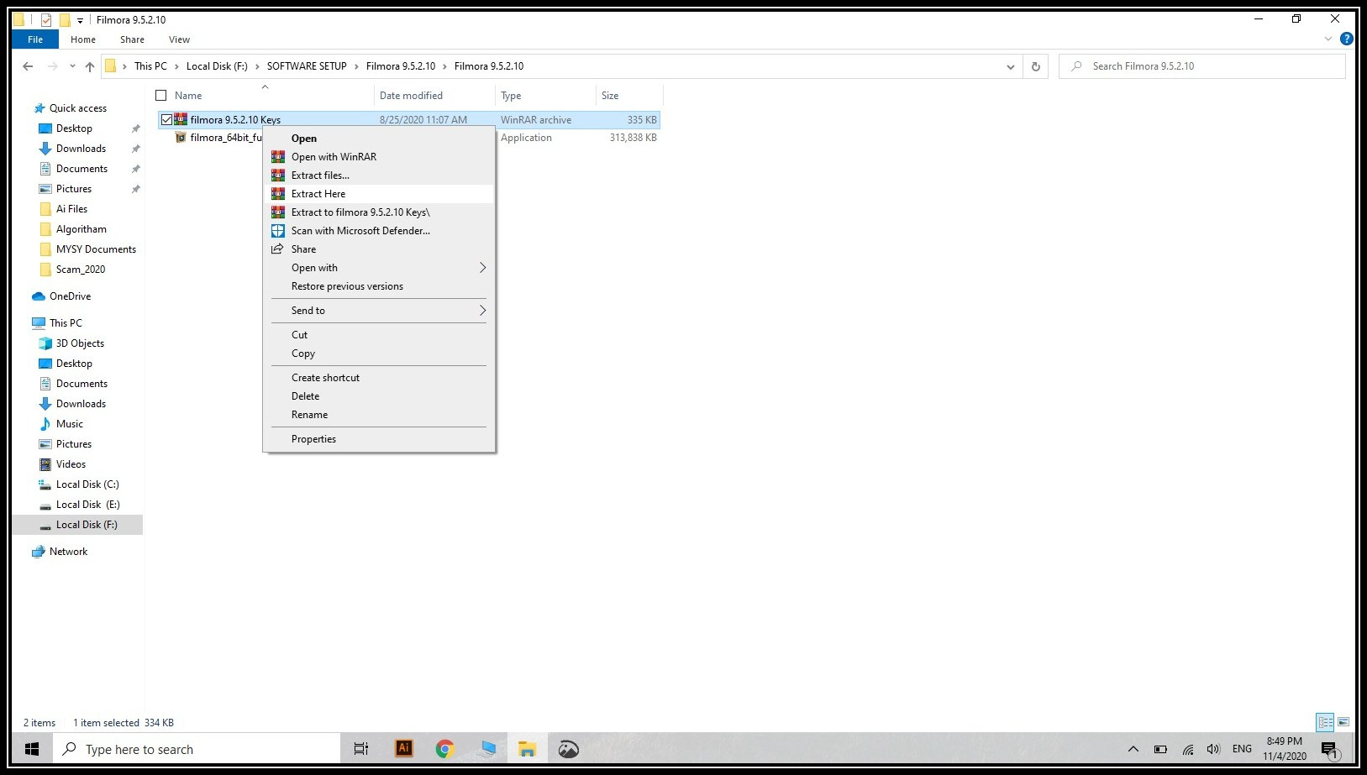Click the Microsoft Defender shield icon
This screenshot has height=775, width=1367.
(278, 231)
